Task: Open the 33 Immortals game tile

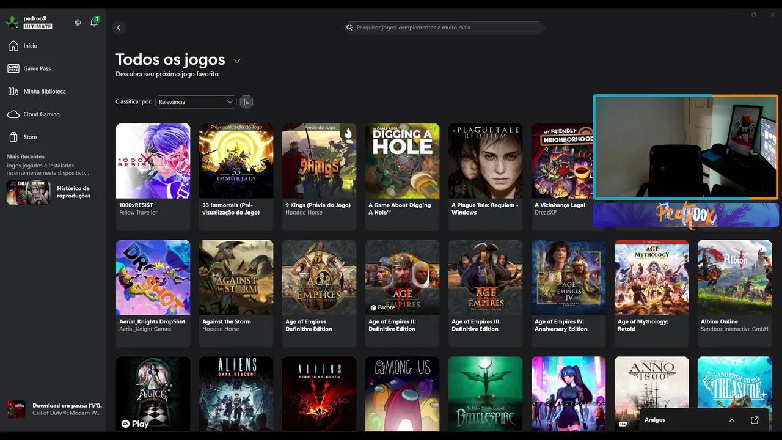Action: pyautogui.click(x=236, y=177)
